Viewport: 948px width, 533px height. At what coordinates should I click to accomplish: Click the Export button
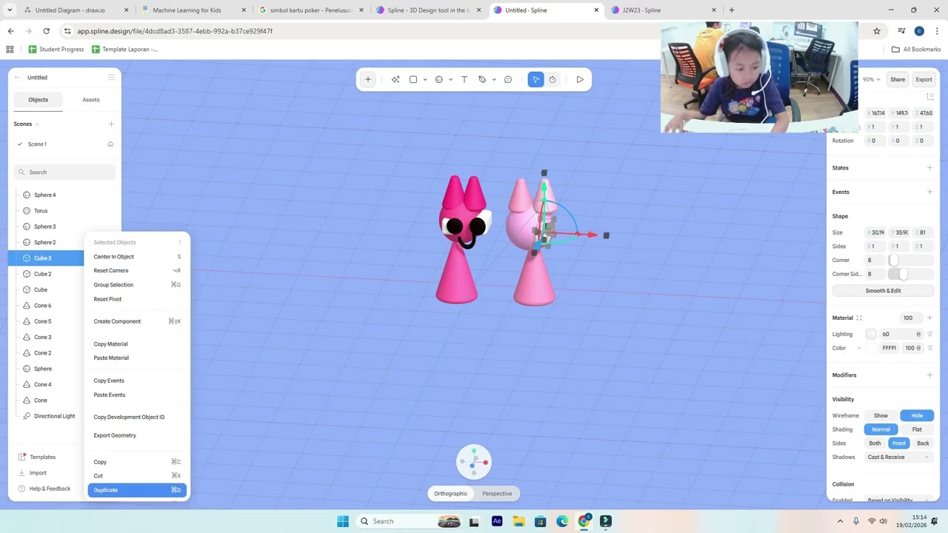click(x=924, y=79)
